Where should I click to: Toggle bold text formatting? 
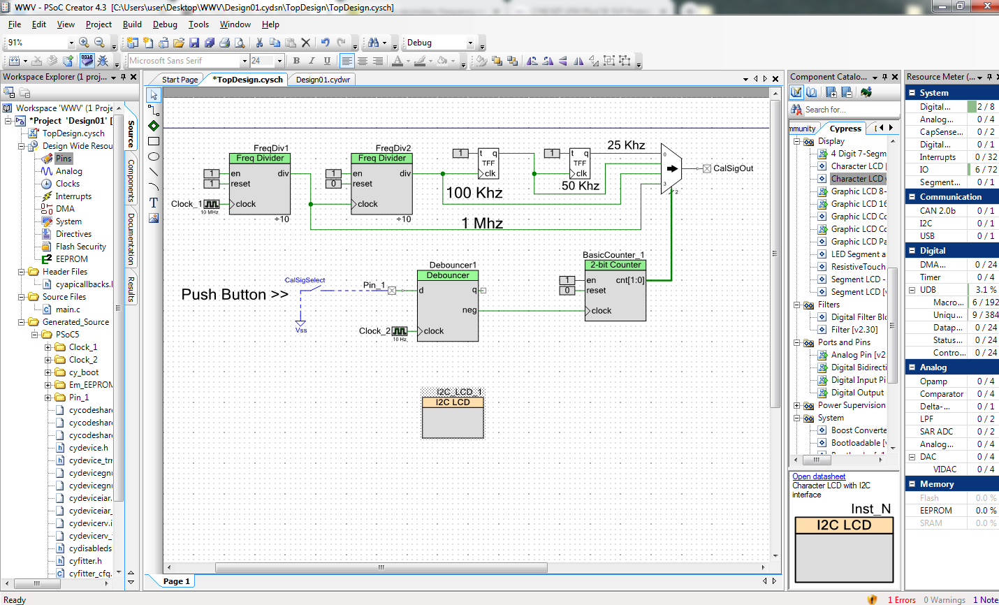[296, 61]
